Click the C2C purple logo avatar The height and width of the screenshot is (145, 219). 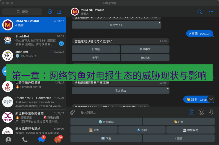(8, 117)
